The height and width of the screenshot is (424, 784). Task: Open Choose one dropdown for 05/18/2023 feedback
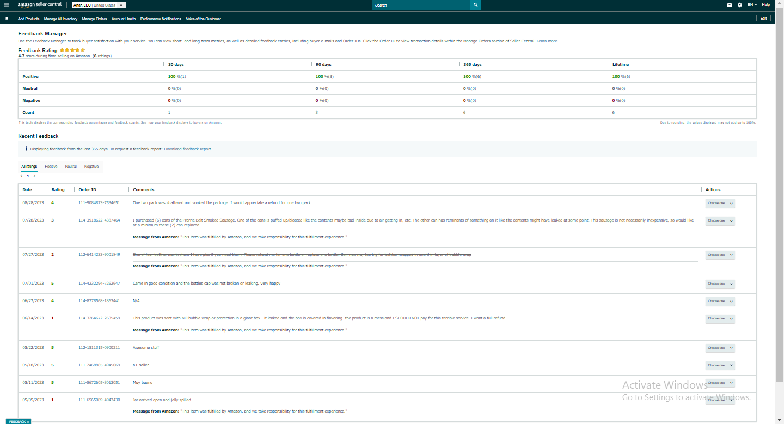[x=720, y=366]
